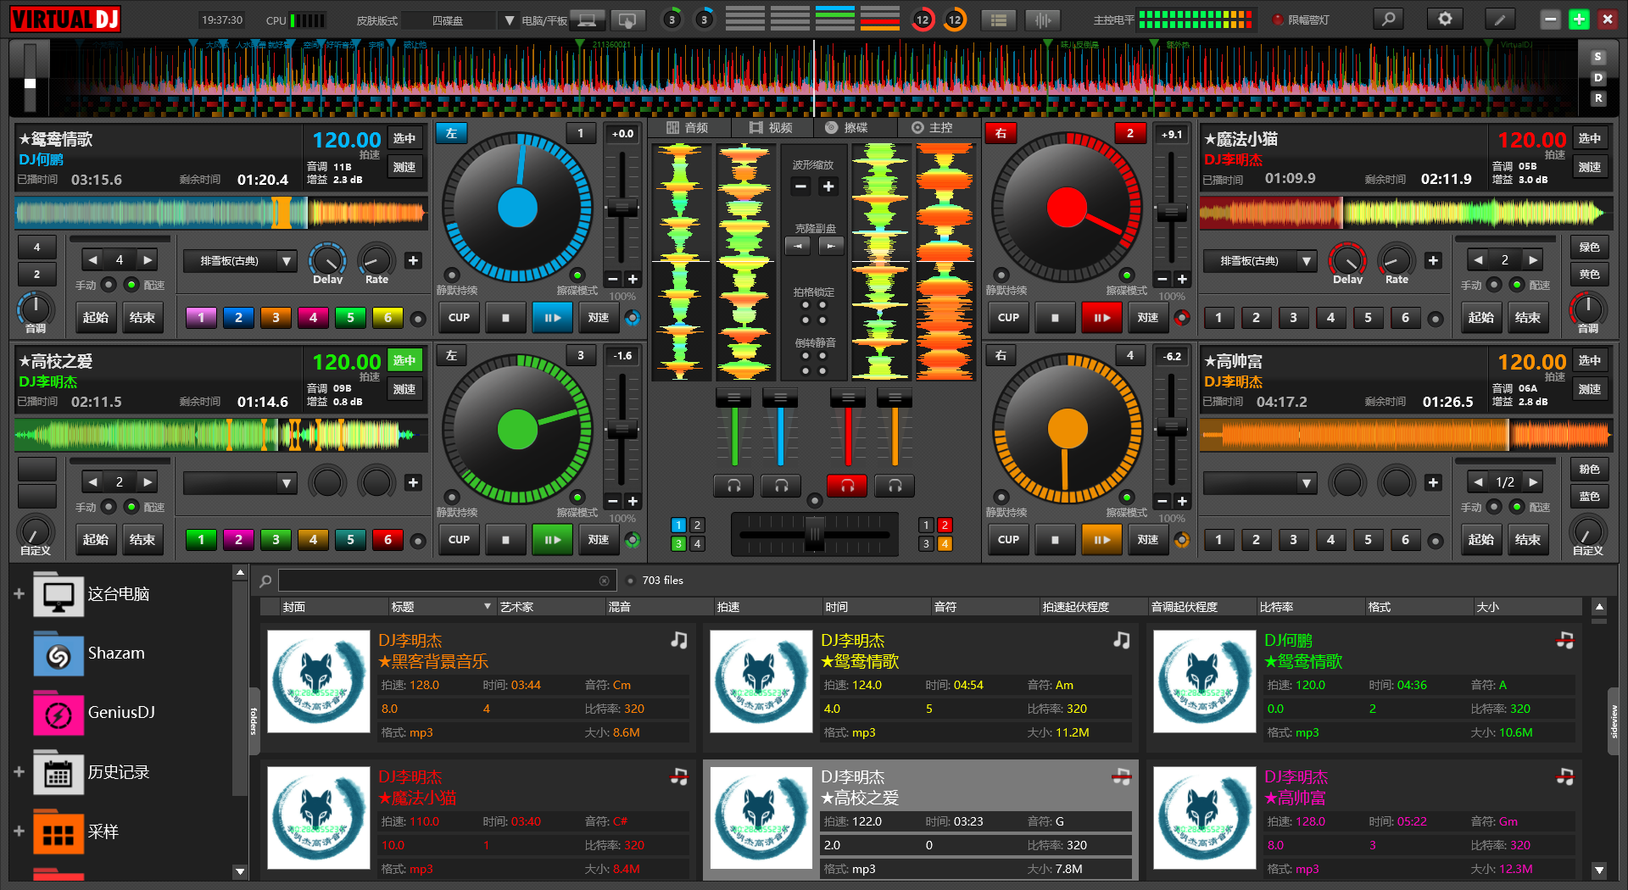Open the GeniusDJ sidebar icon
This screenshot has height=890, width=1628.
[59, 714]
